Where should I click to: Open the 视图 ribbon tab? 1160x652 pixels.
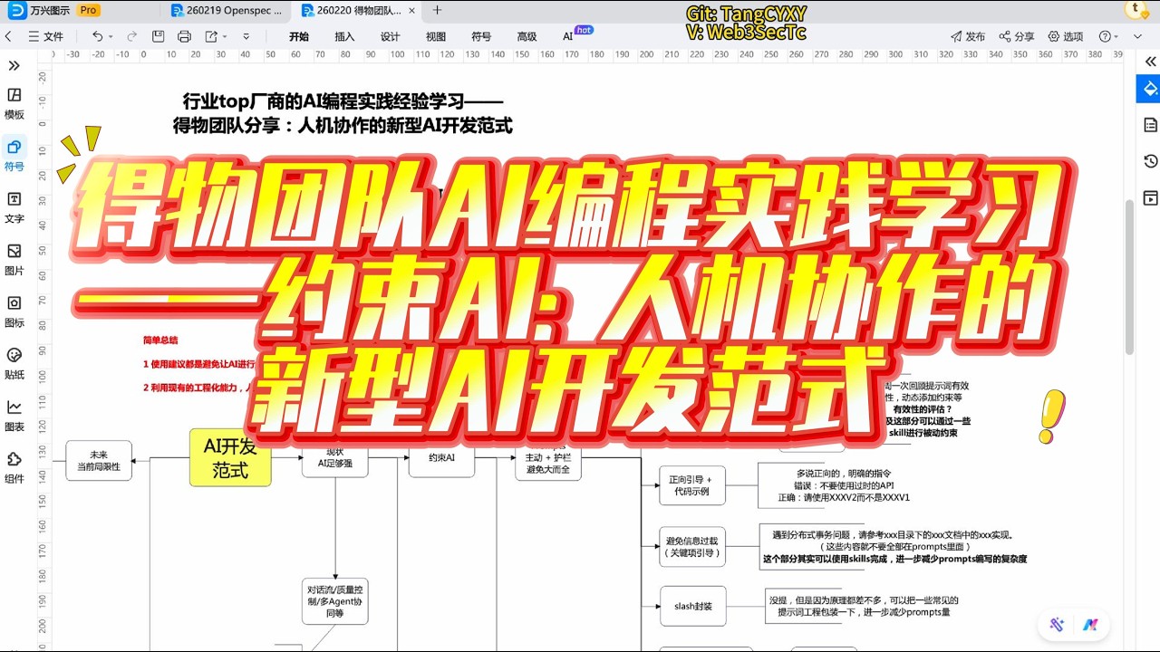click(436, 36)
